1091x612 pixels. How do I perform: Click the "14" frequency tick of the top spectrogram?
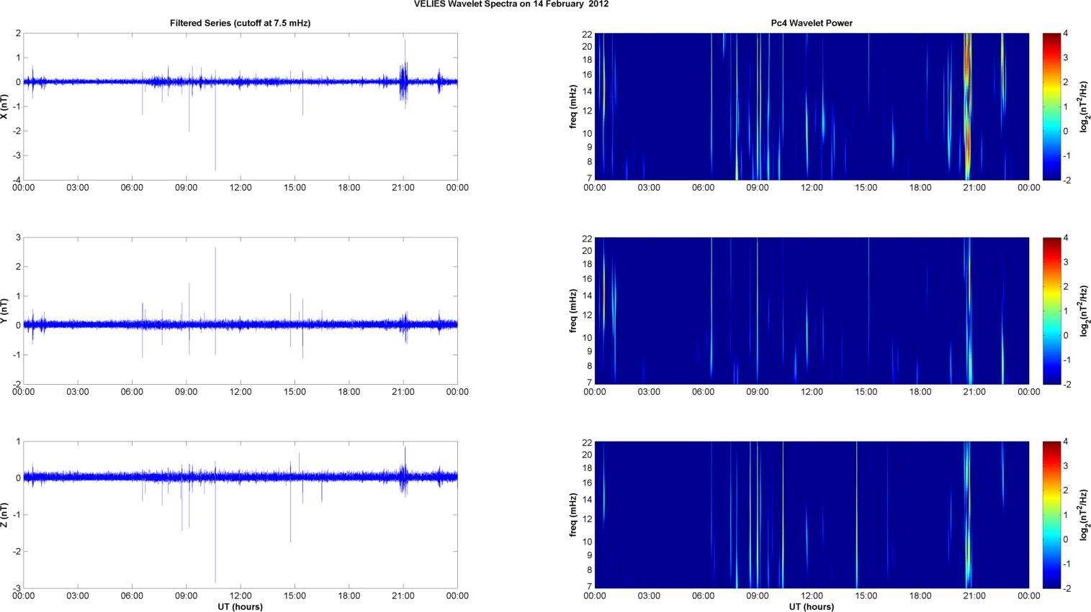click(587, 91)
